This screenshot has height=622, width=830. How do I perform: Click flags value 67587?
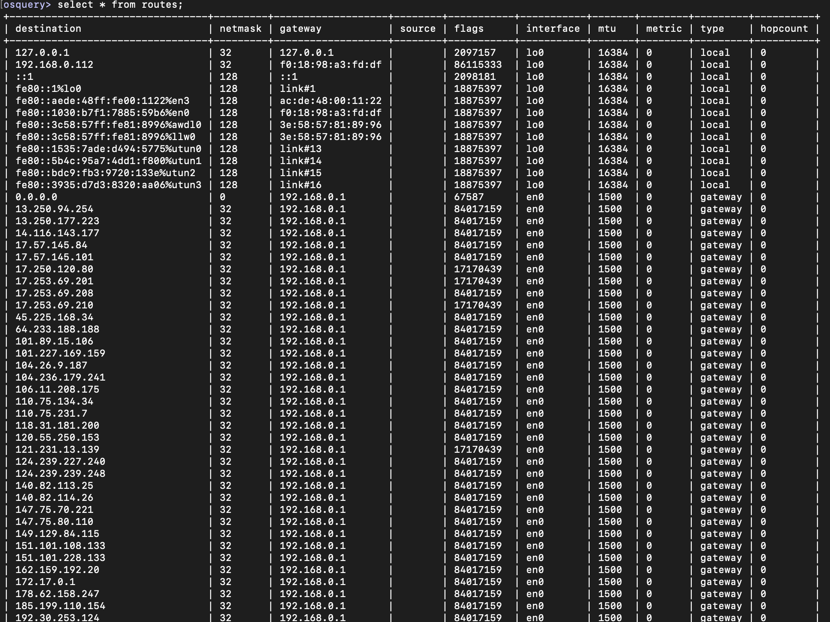pyautogui.click(x=469, y=197)
